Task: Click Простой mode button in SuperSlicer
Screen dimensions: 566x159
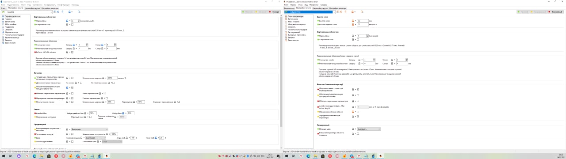Action: coord(248,12)
